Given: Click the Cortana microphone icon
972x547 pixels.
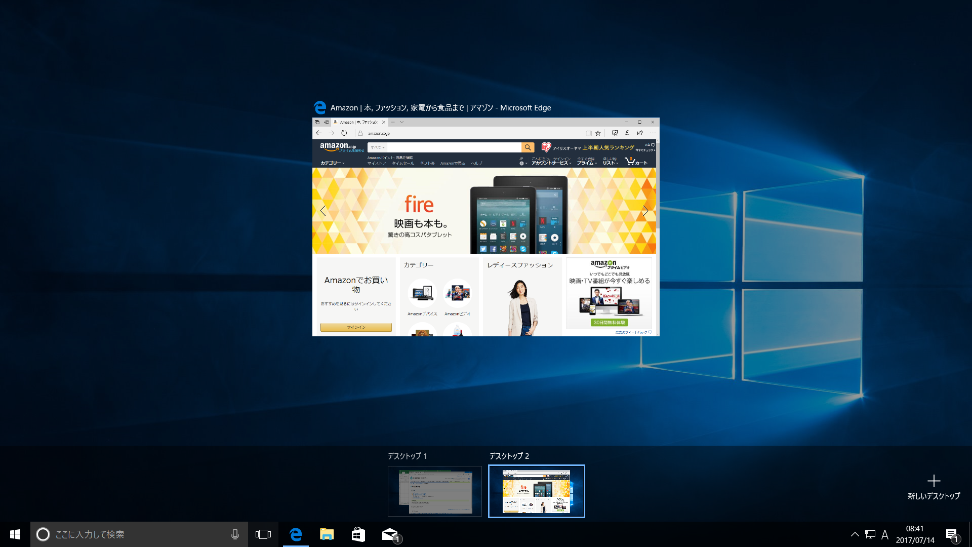Looking at the screenshot, I should 235,534.
